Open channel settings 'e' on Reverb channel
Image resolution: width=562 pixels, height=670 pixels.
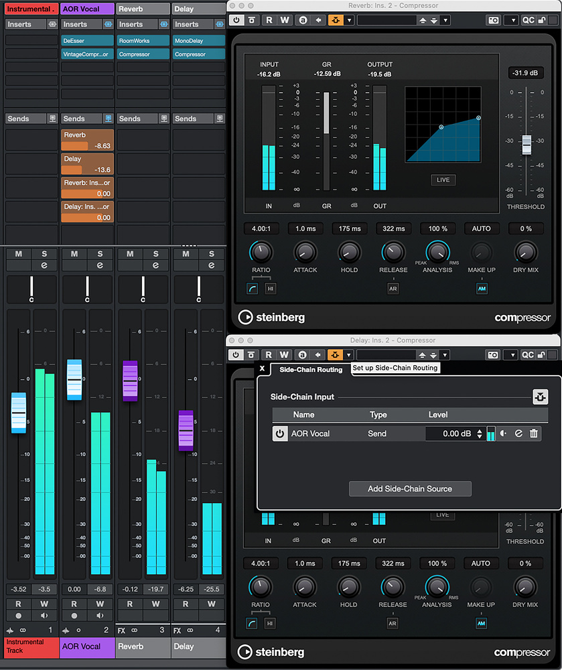[155, 265]
